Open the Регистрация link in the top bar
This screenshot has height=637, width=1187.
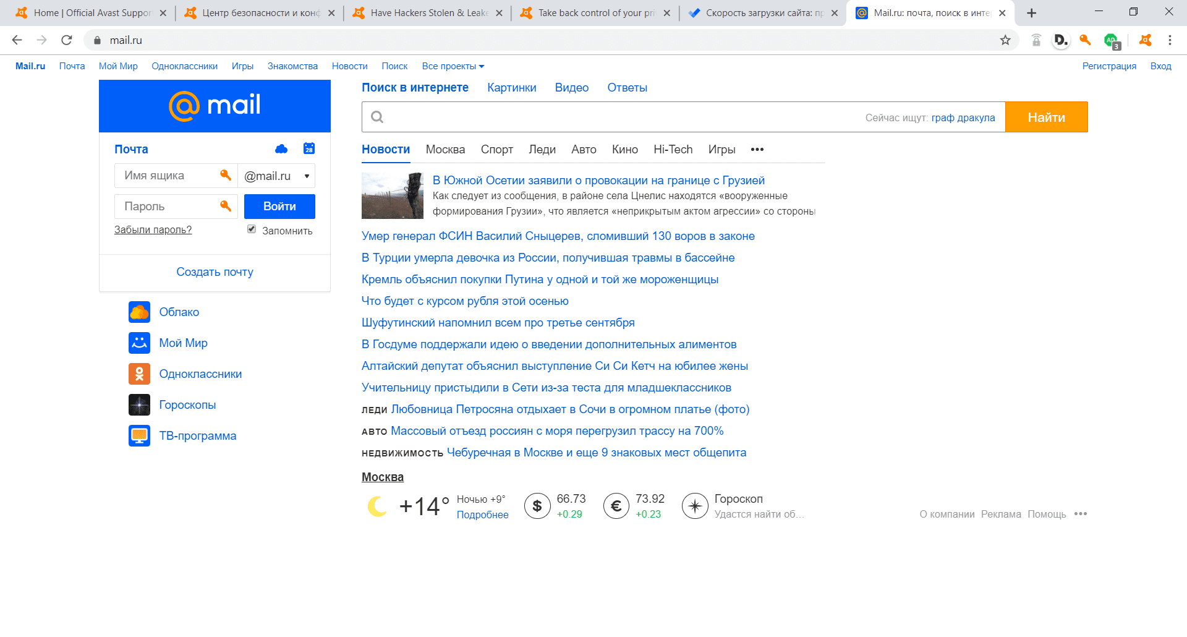(1109, 66)
